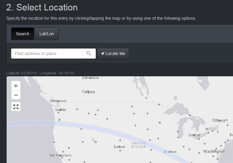The image size is (233, 163).
Task: Click the Denver city marker on map
Action: coord(120,147)
